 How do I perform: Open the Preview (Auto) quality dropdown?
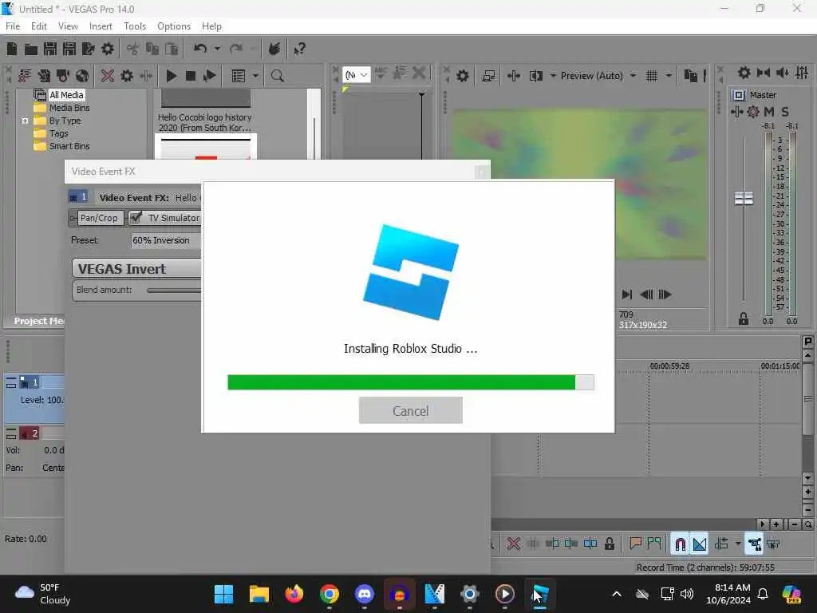(633, 76)
